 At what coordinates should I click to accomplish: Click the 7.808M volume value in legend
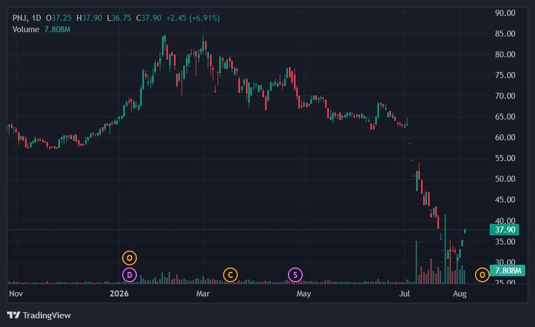tap(57, 29)
